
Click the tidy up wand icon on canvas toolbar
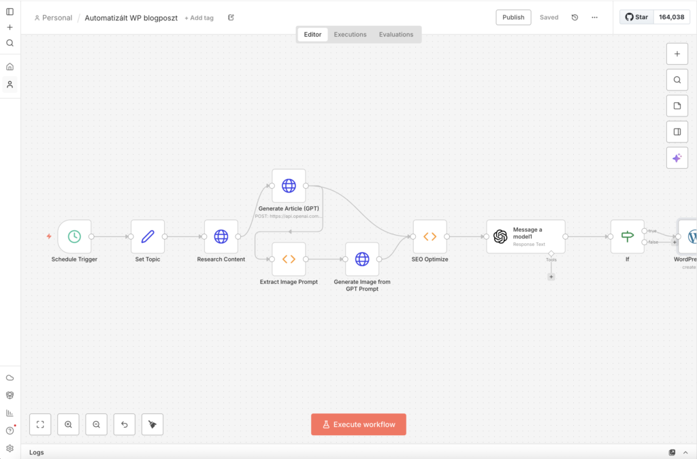pos(152,424)
